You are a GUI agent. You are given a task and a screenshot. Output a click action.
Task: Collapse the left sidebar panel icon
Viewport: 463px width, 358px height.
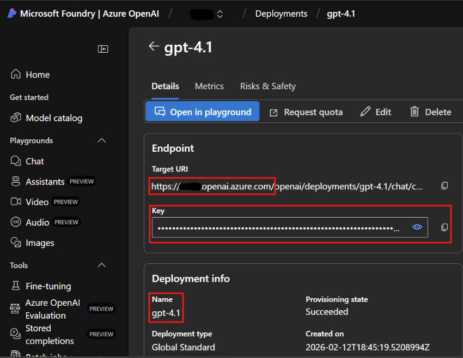pyautogui.click(x=103, y=49)
